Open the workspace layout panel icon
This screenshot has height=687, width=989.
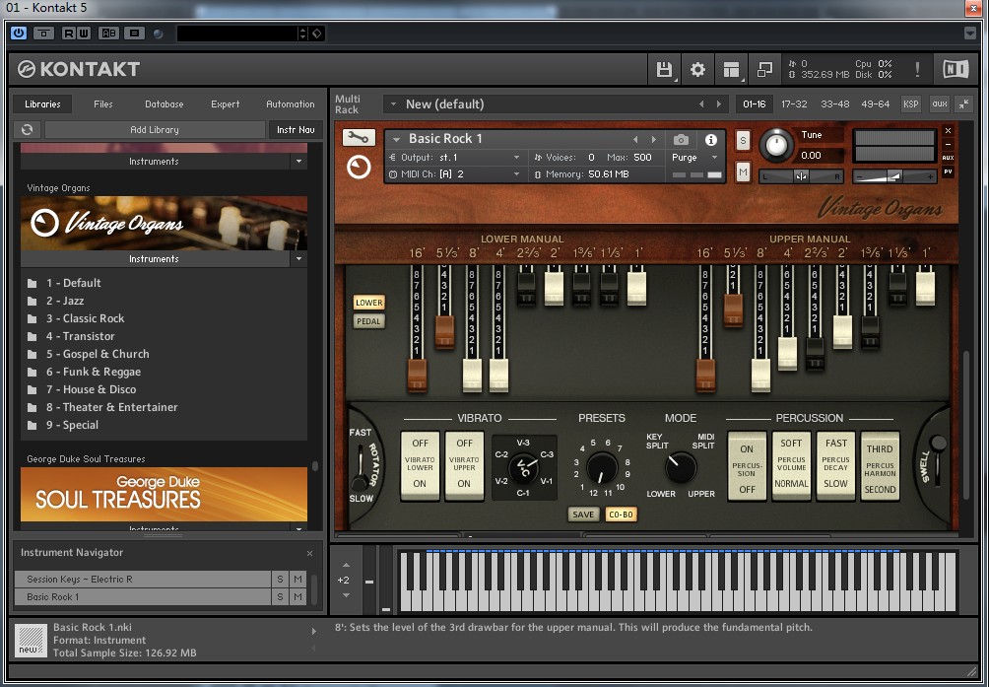click(x=731, y=69)
